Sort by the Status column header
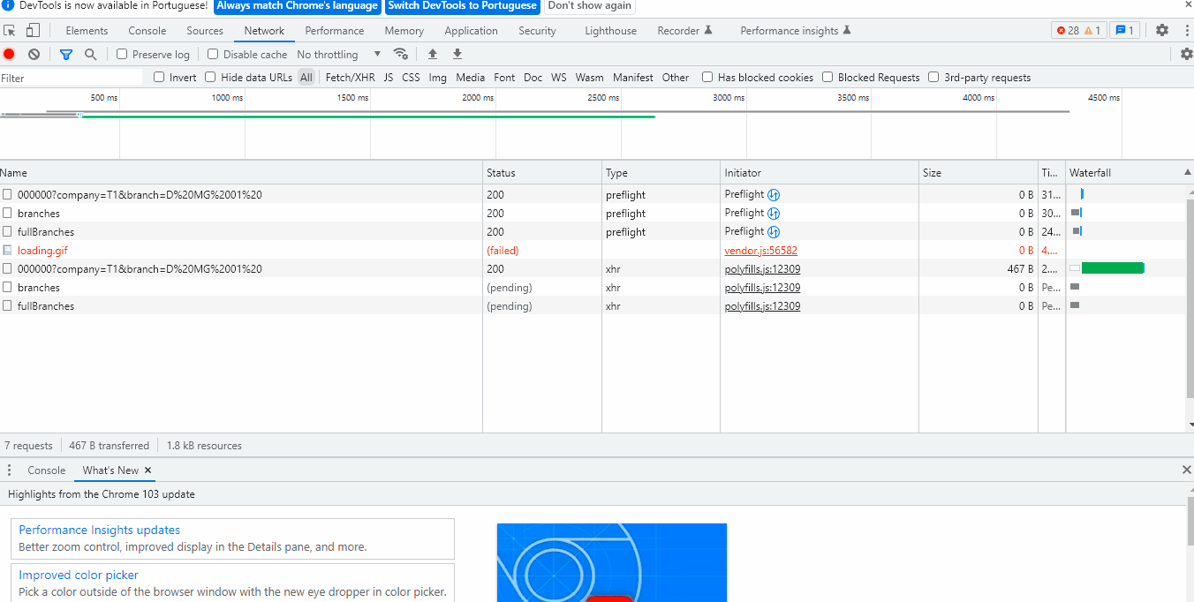1194x602 pixels. pyautogui.click(x=542, y=172)
